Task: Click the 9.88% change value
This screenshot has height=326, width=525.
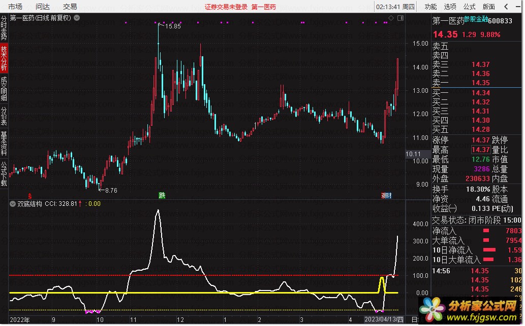Action: 490,34
